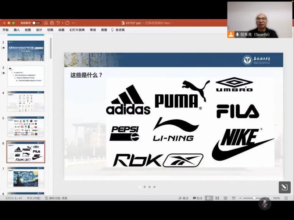The image size is (294, 220).
Task: Open the 插入 ribbon tab
Action: tap(17, 30)
